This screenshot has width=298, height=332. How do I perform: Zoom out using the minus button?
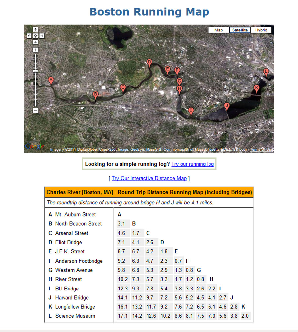[35, 110]
